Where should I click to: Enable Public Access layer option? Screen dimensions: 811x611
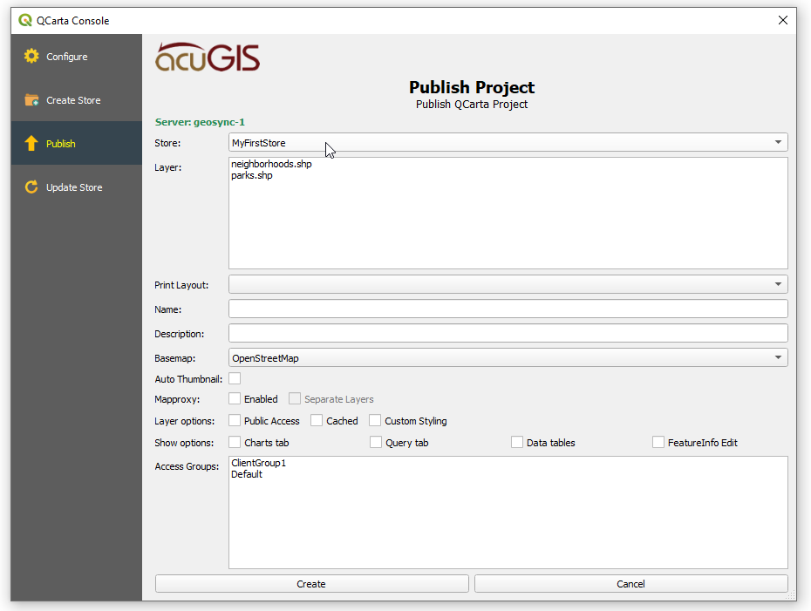tap(235, 420)
